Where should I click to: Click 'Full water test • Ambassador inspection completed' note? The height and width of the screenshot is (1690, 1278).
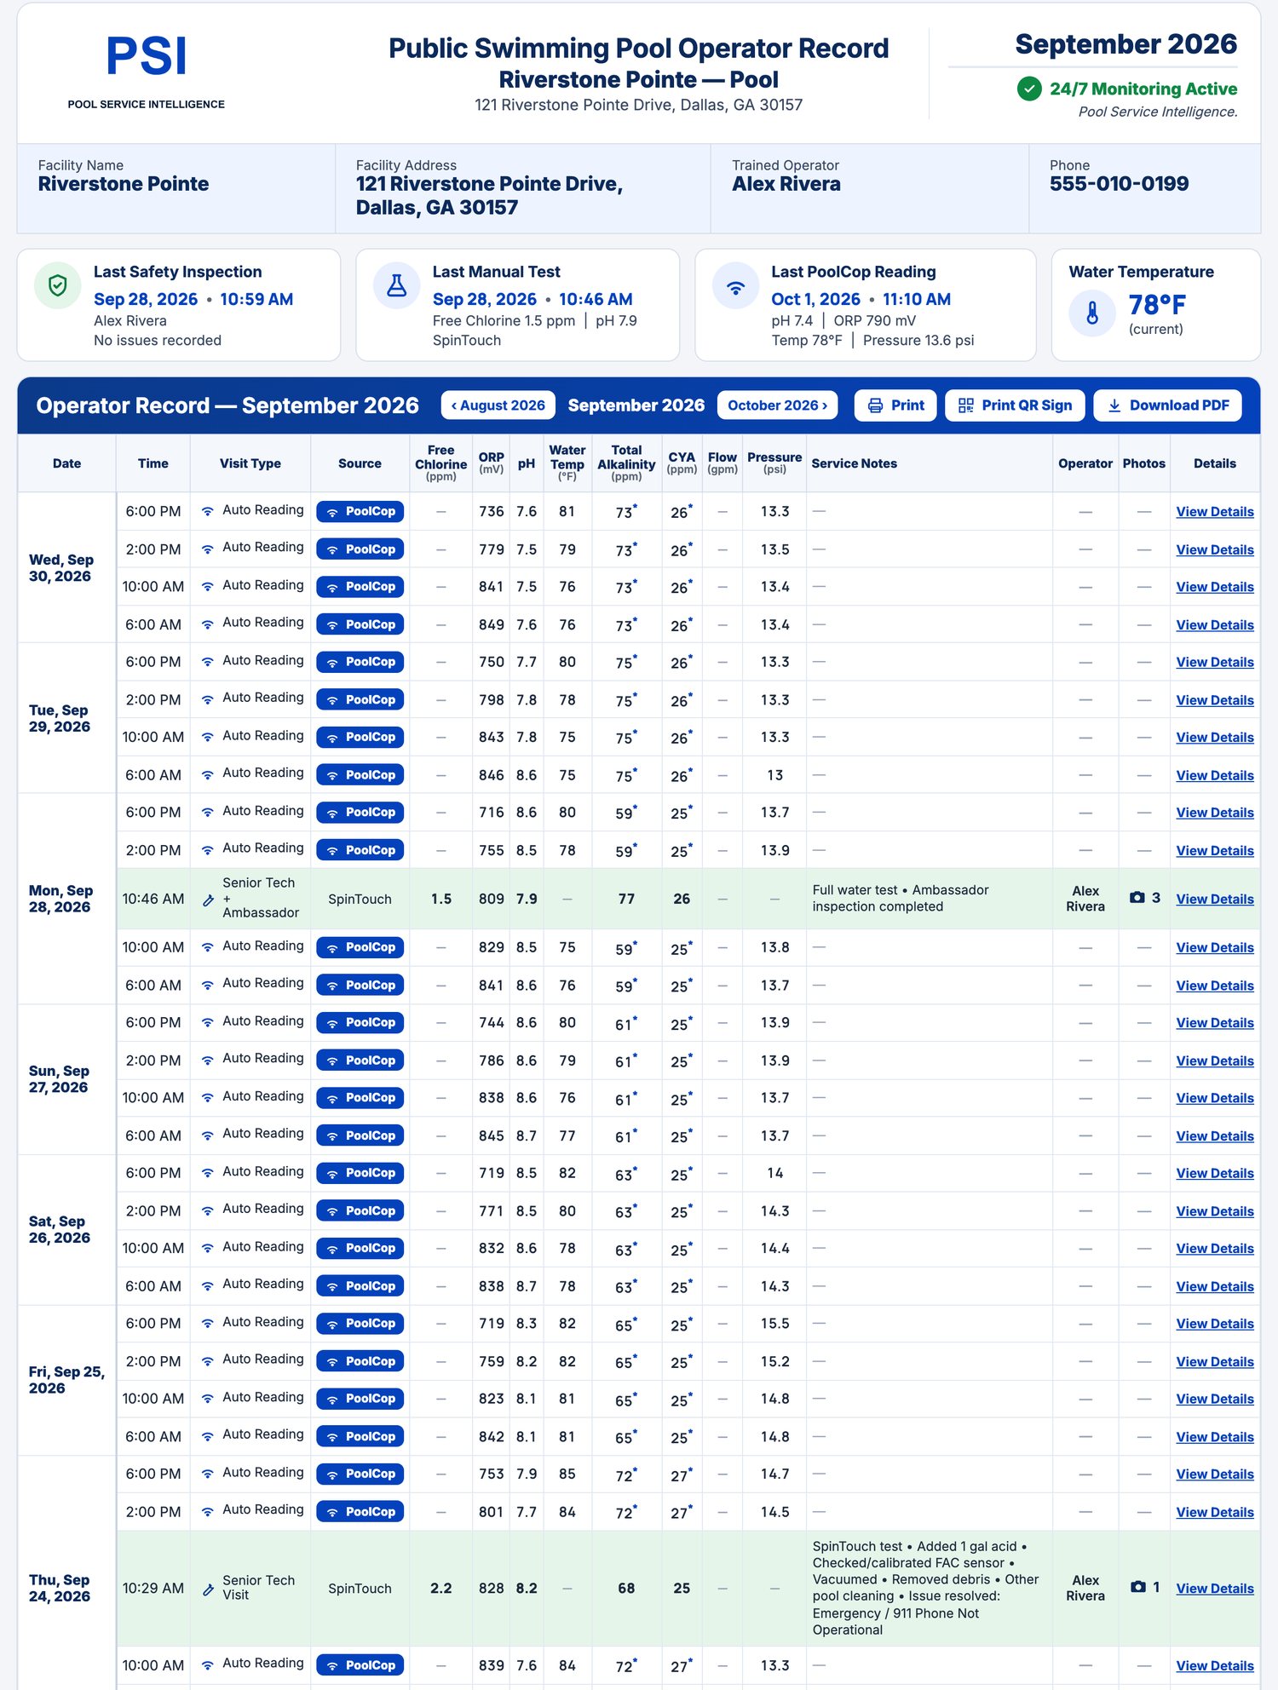point(901,898)
